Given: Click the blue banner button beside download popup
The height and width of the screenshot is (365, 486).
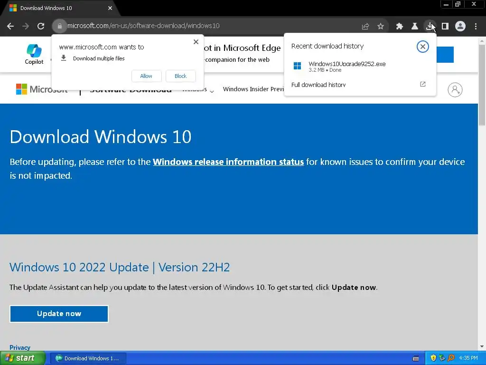Looking at the screenshot, I should pyautogui.click(x=445, y=55).
